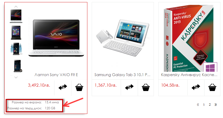The image size is (223, 118).
Task: Click next page double arrow
Action: coord(216,105)
